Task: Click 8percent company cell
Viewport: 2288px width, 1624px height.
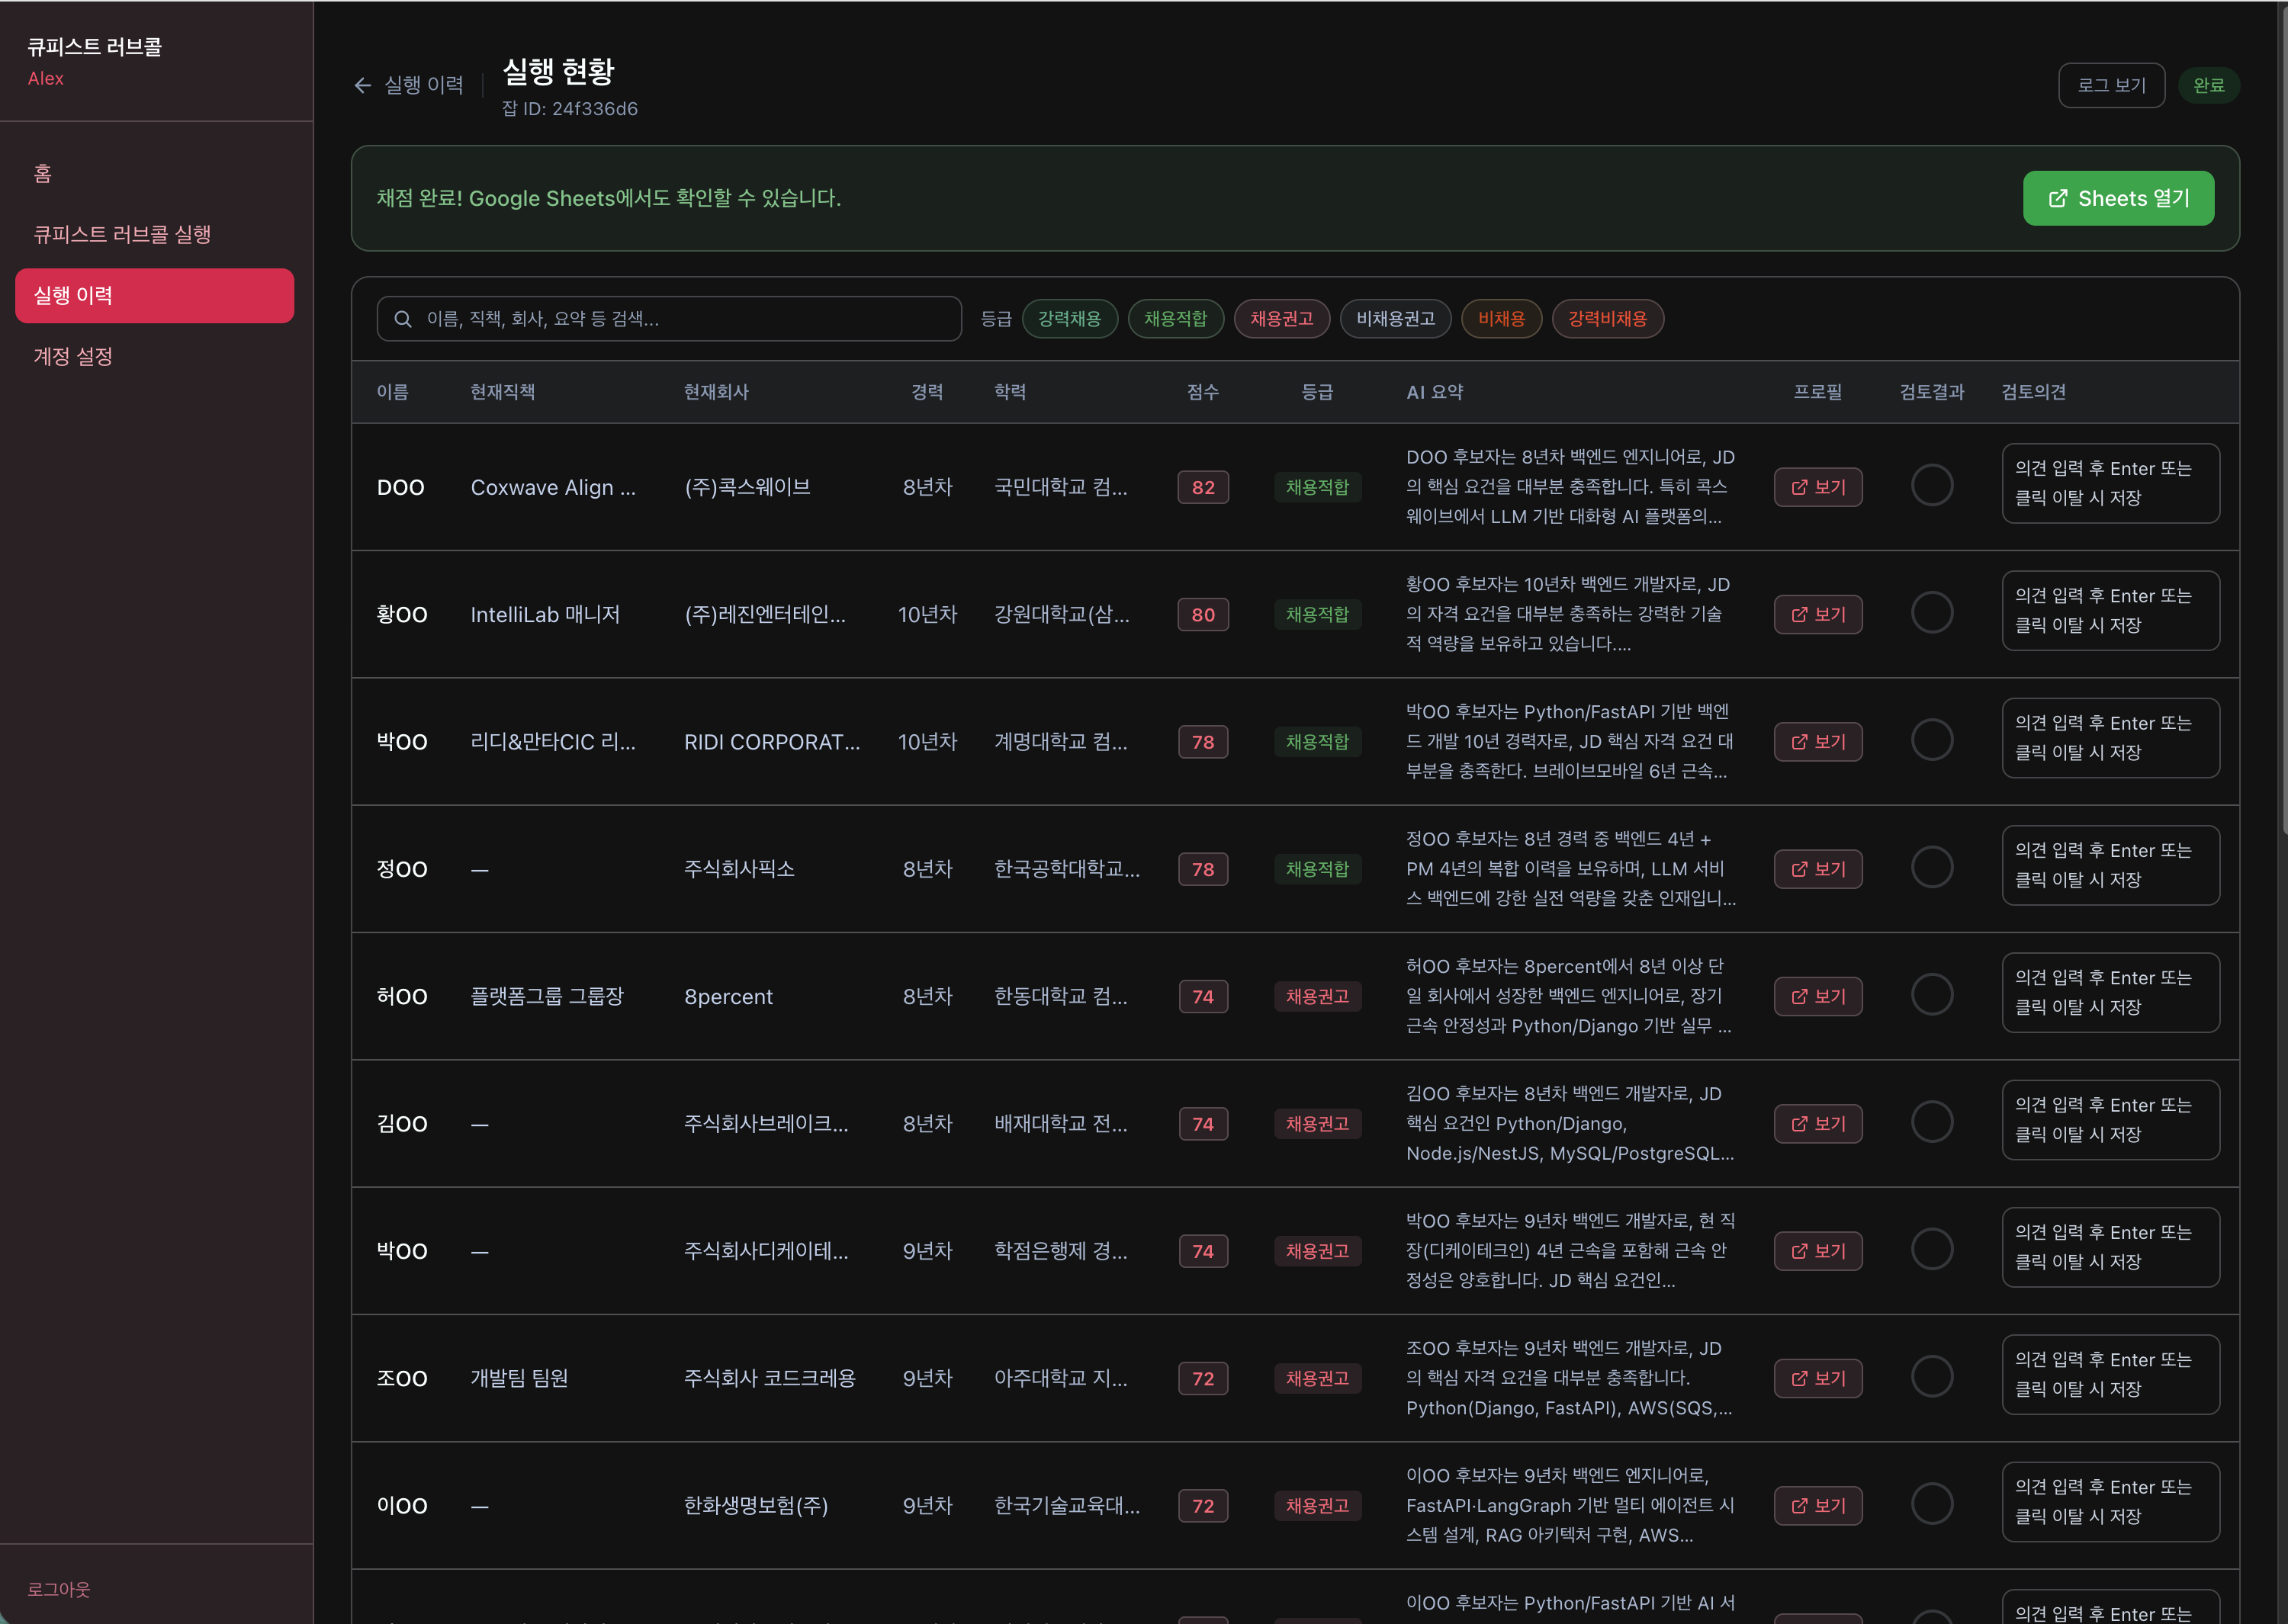Action: click(728, 997)
